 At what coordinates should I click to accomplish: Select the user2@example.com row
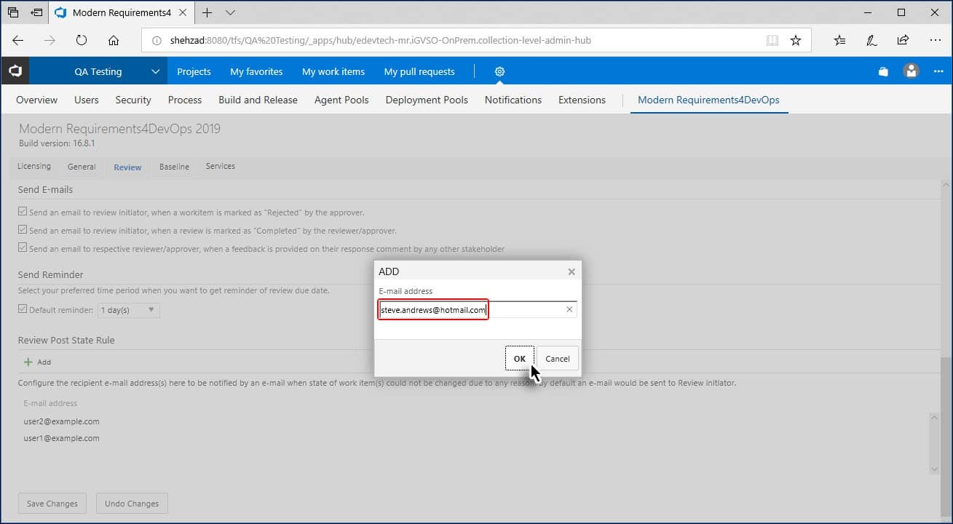click(x=61, y=421)
